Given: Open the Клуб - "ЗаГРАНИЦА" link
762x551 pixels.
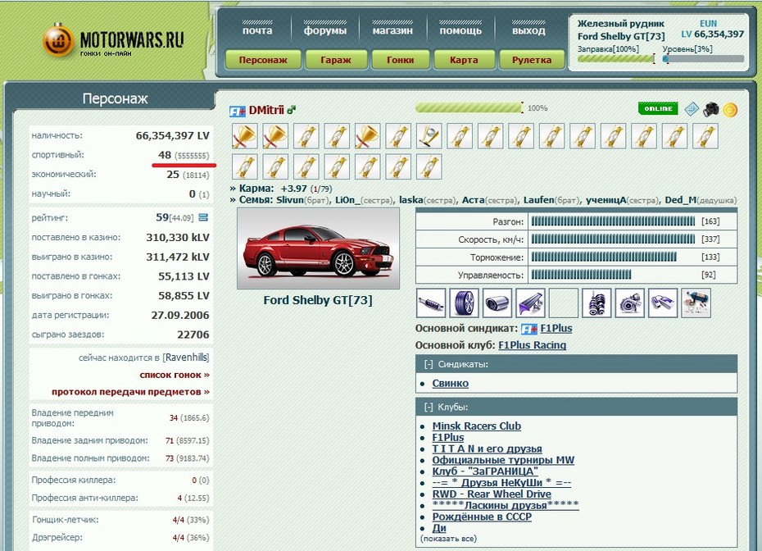Looking at the screenshot, I should (x=485, y=471).
